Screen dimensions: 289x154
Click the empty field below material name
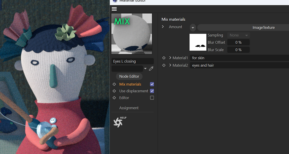pos(127,69)
